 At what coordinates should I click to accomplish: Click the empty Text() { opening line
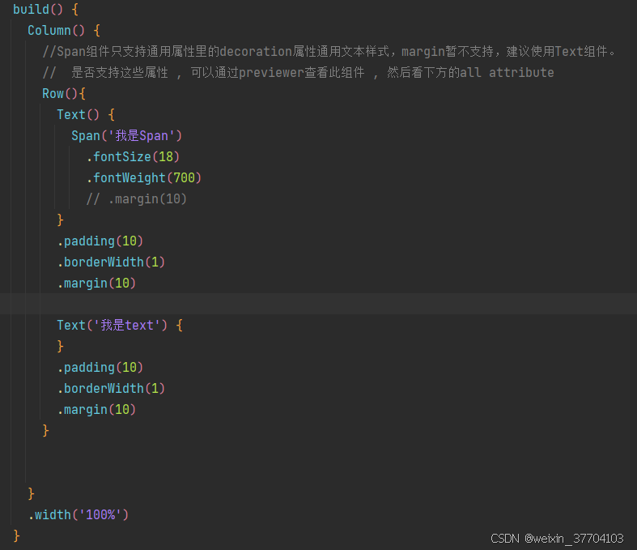click(86, 115)
